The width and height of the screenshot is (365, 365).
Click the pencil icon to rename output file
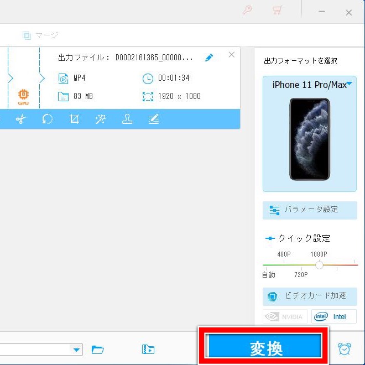pos(209,58)
